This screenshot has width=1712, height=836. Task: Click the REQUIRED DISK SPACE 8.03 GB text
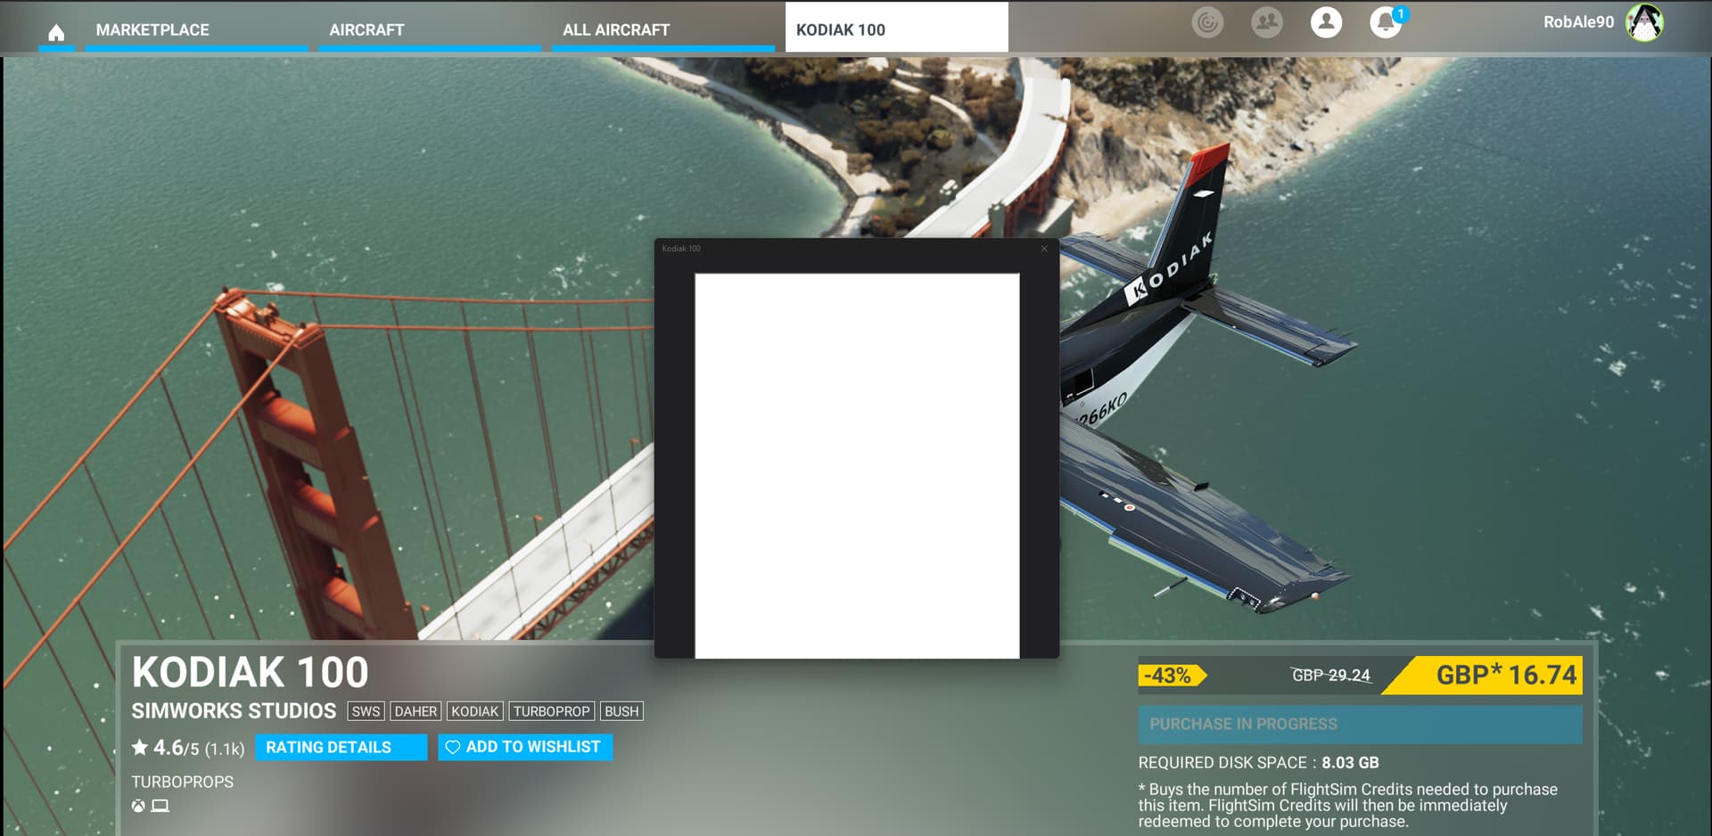coord(1258,763)
